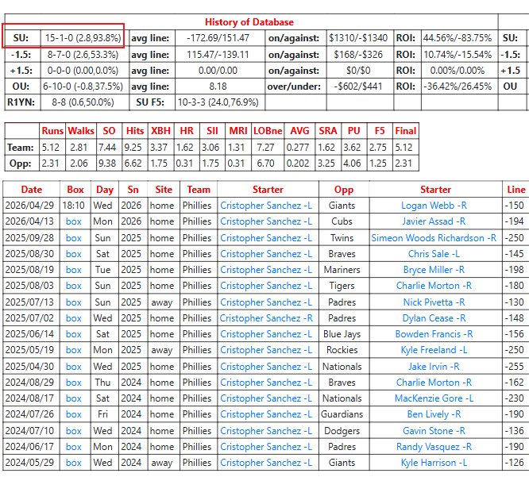
Task: Open Javier Assad -R pitcher link
Action: [x=434, y=221]
